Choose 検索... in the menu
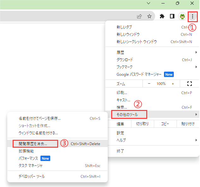 (152, 107)
